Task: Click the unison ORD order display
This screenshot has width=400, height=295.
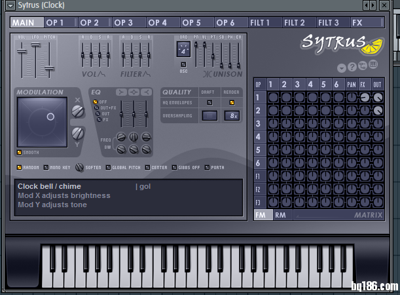Action: [183, 49]
